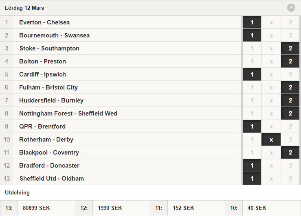The width and height of the screenshot is (301, 216).
Task: Select 1 for Blackpool - Coventry
Action: pos(252,153)
